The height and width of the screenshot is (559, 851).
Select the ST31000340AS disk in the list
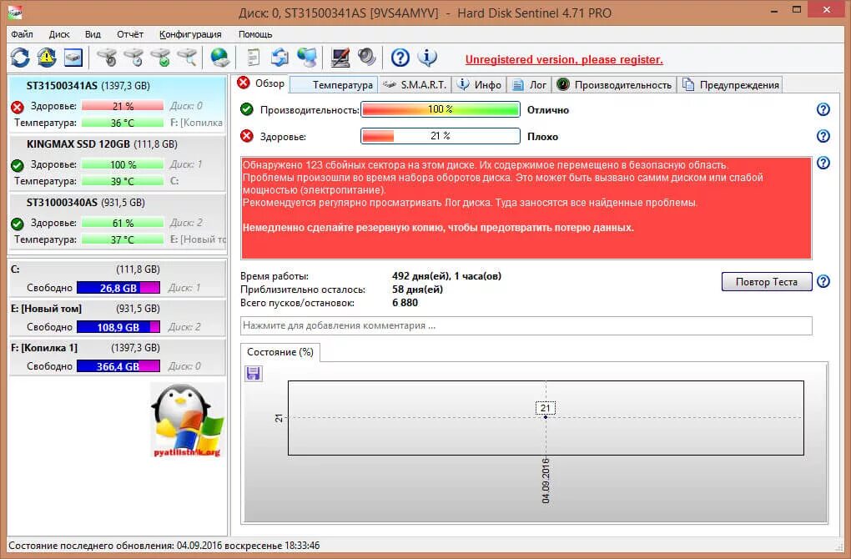(x=118, y=220)
